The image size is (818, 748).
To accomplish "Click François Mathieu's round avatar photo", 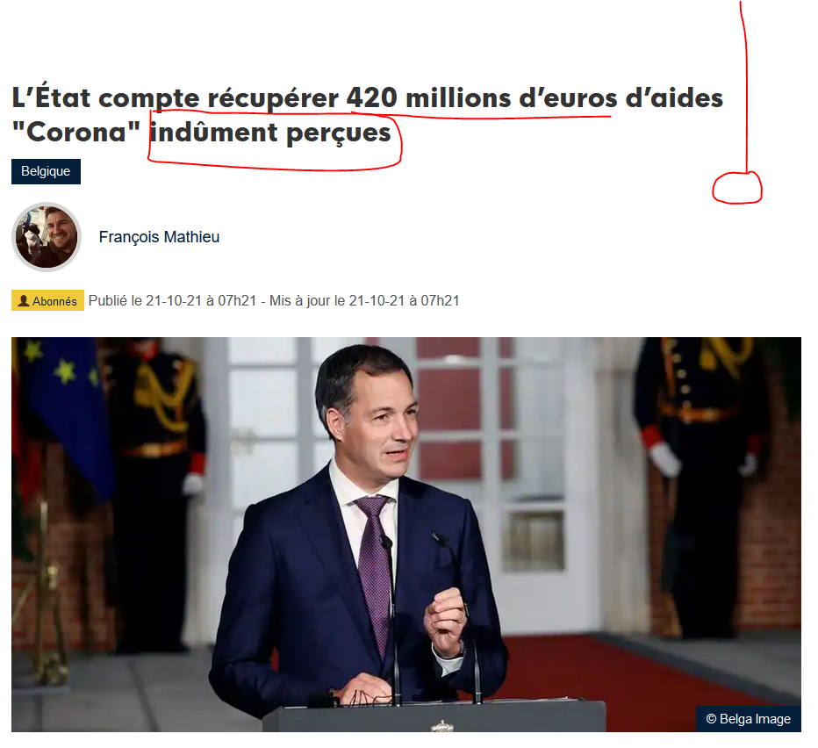I will pos(47,237).
